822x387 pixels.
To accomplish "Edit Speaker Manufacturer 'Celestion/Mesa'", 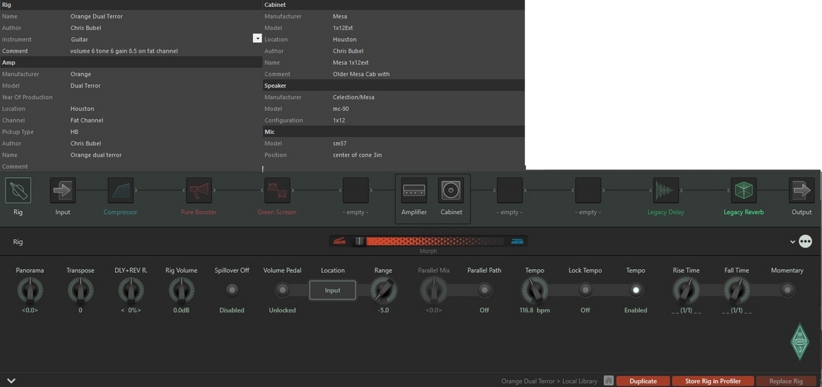I will coord(428,97).
